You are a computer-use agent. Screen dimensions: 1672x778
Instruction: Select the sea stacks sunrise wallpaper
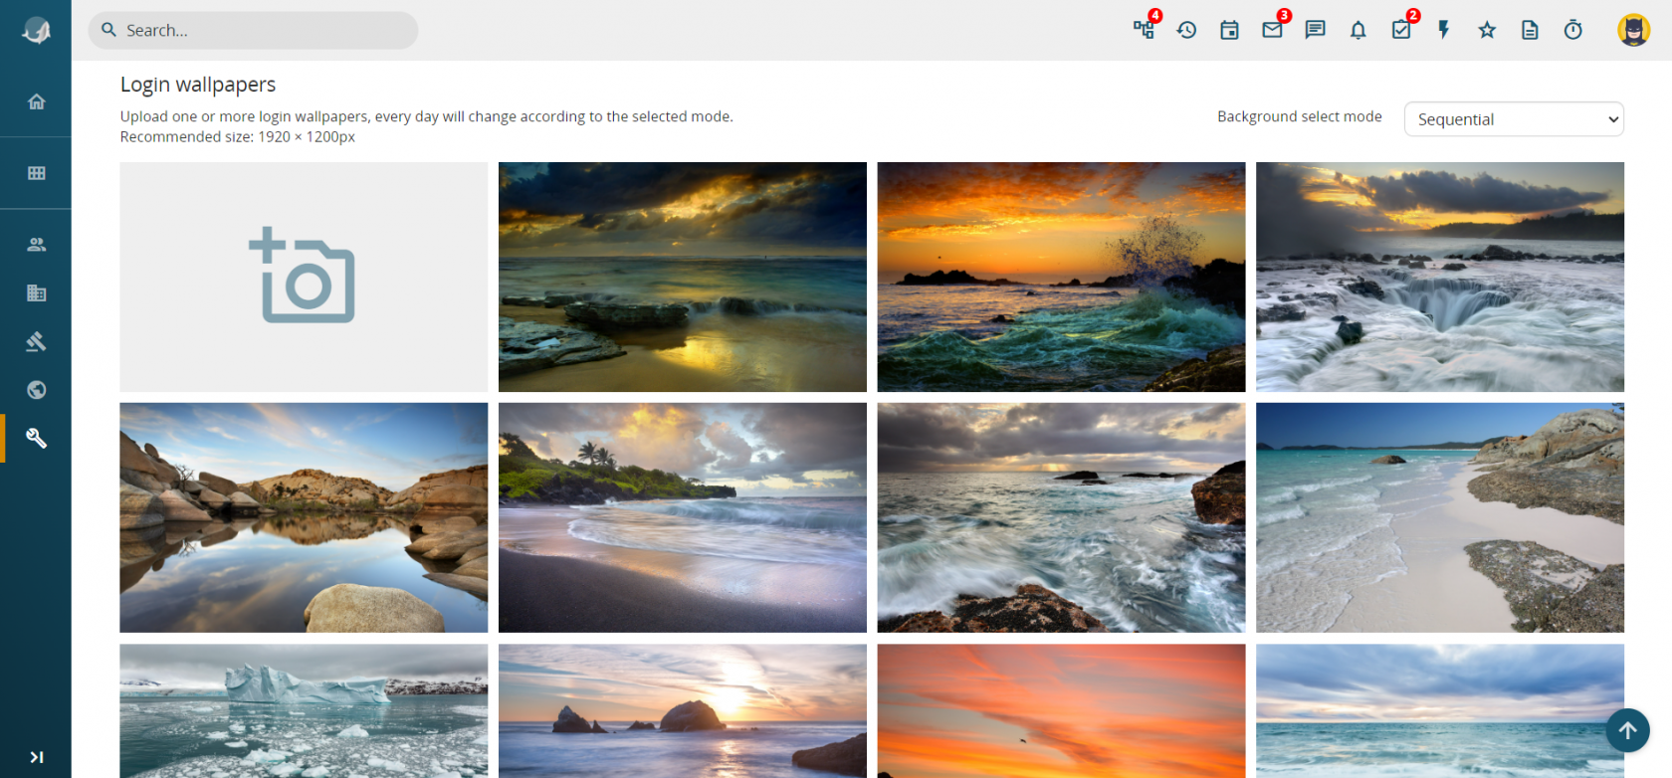click(x=683, y=710)
